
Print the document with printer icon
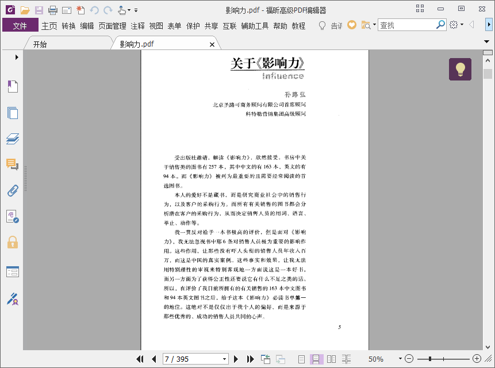point(53,10)
